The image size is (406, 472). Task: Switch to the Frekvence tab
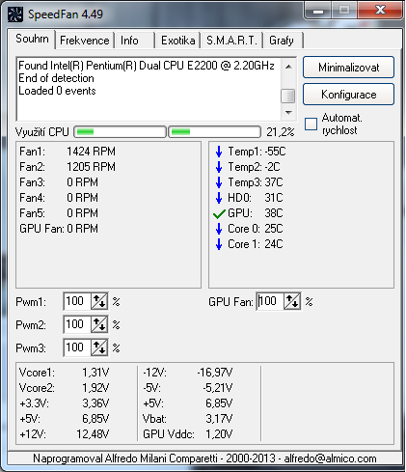point(85,41)
